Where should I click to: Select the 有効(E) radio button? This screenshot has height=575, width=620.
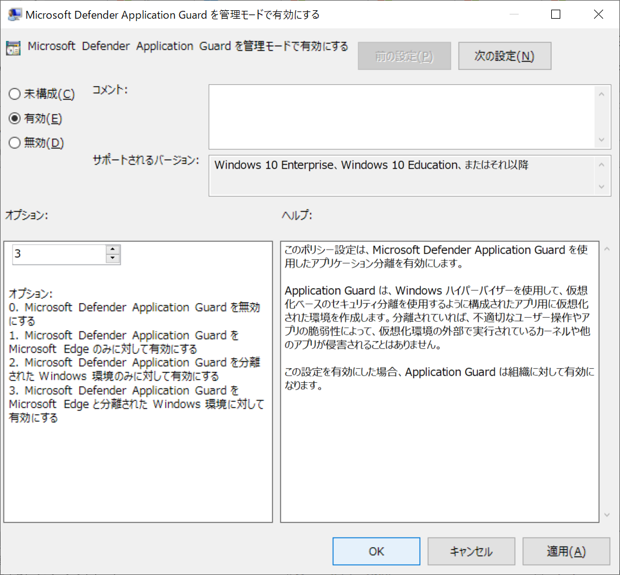point(35,119)
